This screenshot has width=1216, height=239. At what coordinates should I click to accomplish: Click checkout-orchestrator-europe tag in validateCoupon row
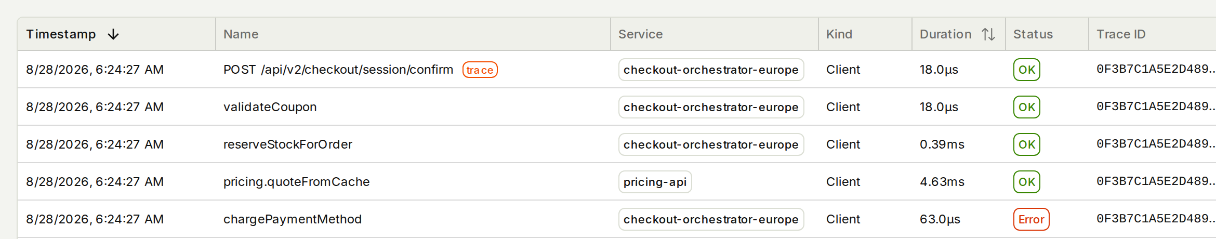click(711, 107)
